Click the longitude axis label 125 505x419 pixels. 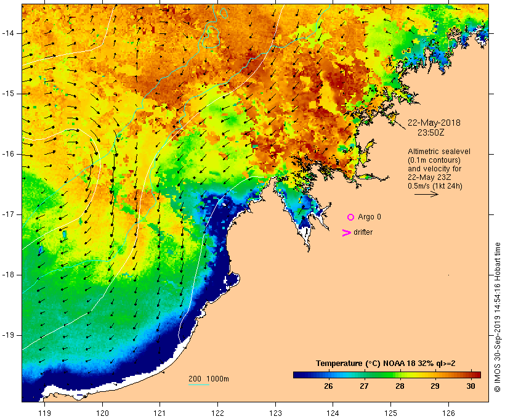390,413
